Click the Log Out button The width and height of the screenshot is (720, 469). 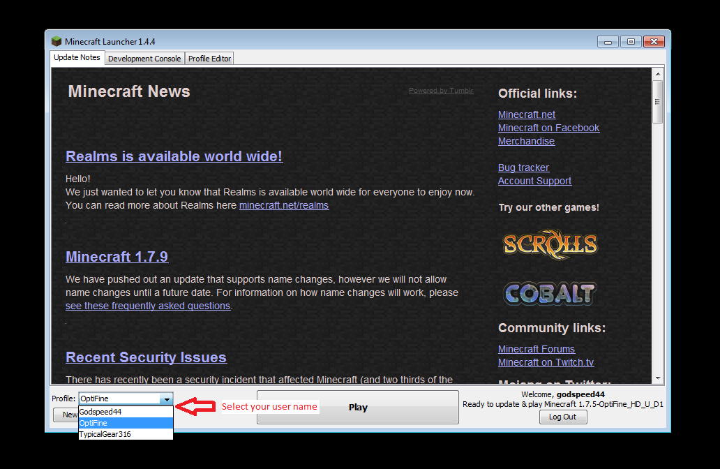pos(562,417)
